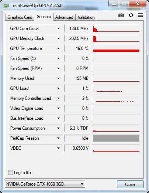Image resolution: width=149 pixels, height=193 pixels.
Task: Open the Memory Controller Load dropdown
Action: click(x=59, y=98)
